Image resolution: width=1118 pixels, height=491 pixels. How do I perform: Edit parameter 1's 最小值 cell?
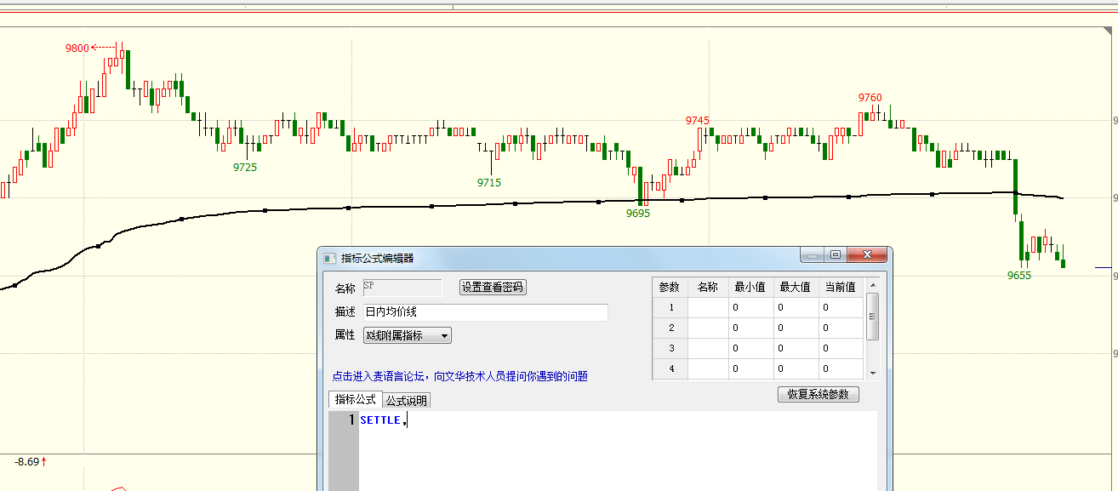[x=749, y=306]
